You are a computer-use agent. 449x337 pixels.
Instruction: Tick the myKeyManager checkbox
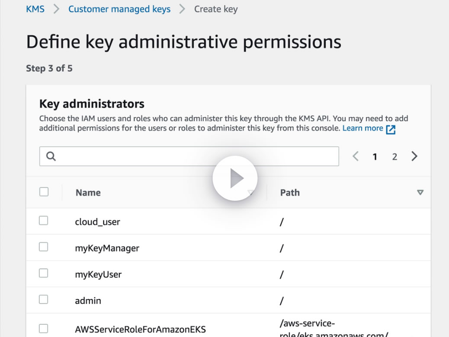pyautogui.click(x=44, y=247)
